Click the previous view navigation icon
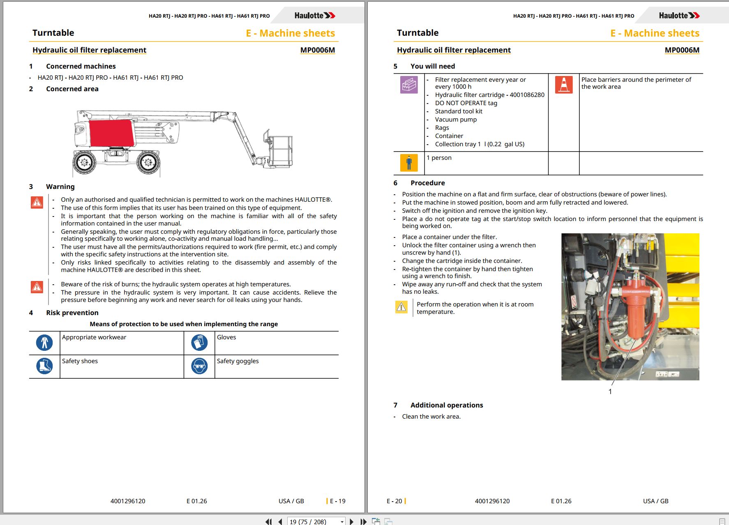729x525 pixels. [376, 521]
